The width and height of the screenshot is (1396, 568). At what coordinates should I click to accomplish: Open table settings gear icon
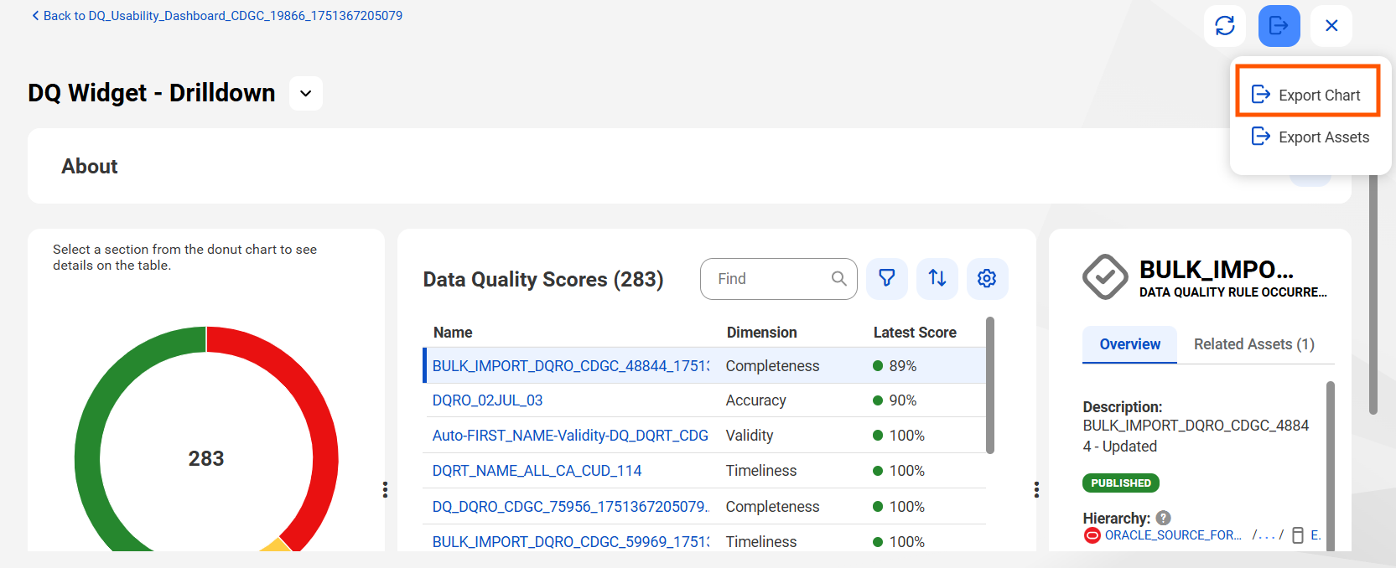(987, 278)
